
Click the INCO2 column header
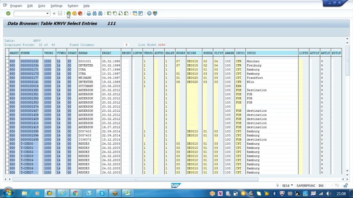coord(272,53)
